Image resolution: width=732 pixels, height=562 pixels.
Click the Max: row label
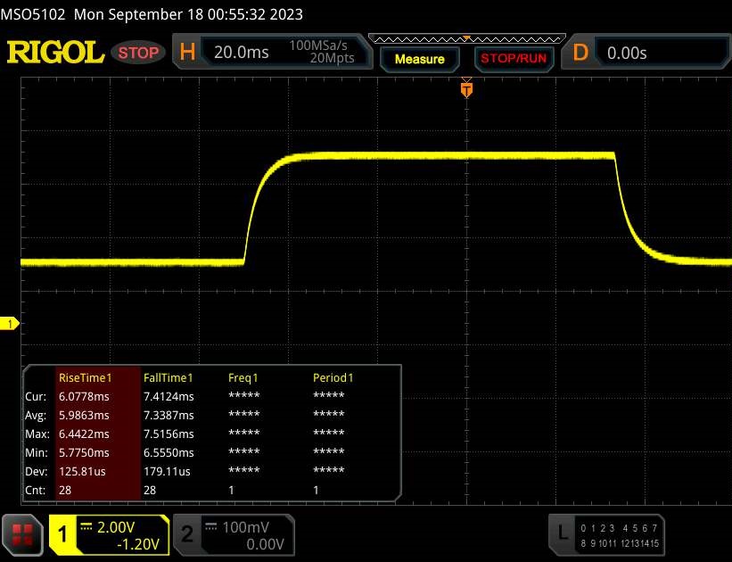coord(37,434)
